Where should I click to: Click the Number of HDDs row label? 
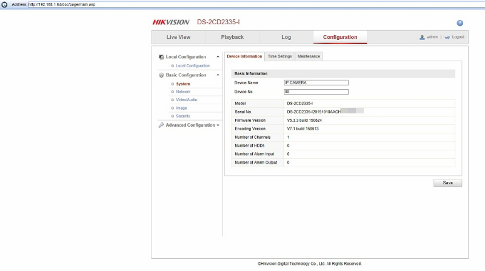pos(249,146)
